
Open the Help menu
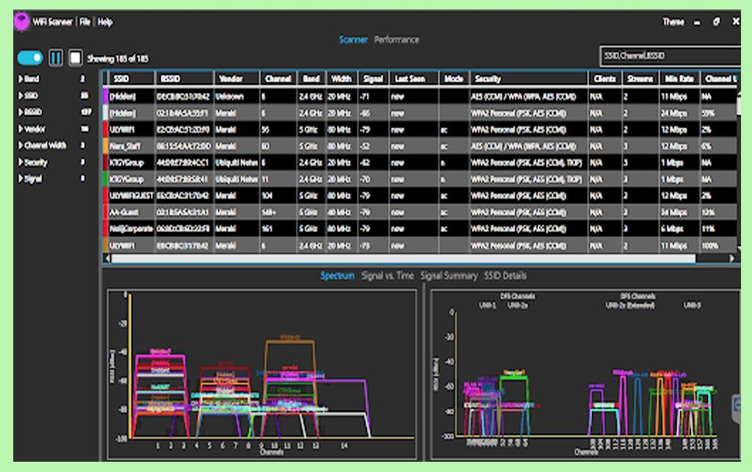click(105, 22)
